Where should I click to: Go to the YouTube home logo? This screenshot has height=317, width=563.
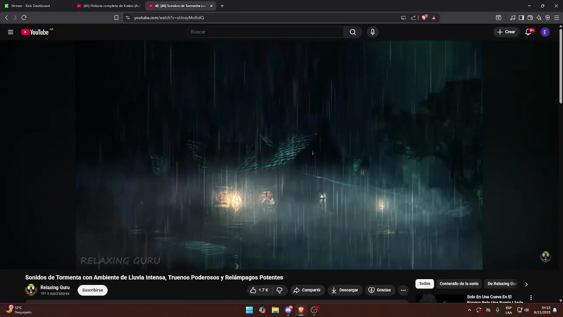click(x=35, y=32)
